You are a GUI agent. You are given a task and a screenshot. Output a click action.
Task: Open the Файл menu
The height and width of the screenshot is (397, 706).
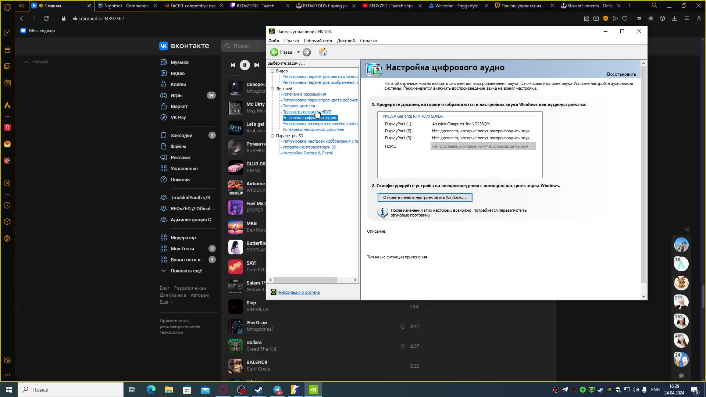pos(274,41)
